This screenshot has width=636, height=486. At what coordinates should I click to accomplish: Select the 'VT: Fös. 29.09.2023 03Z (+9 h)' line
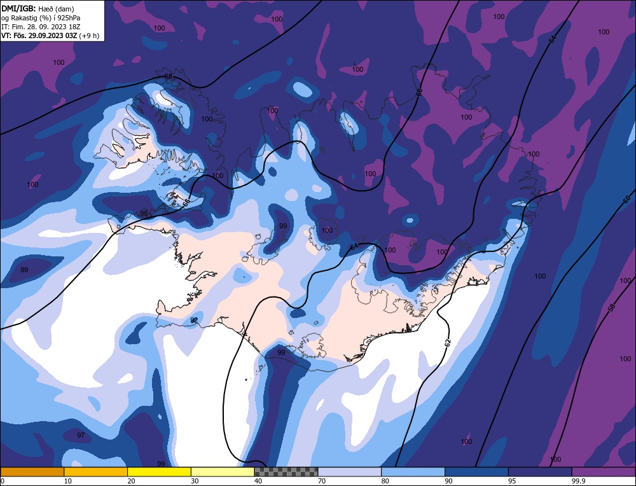coord(50,36)
